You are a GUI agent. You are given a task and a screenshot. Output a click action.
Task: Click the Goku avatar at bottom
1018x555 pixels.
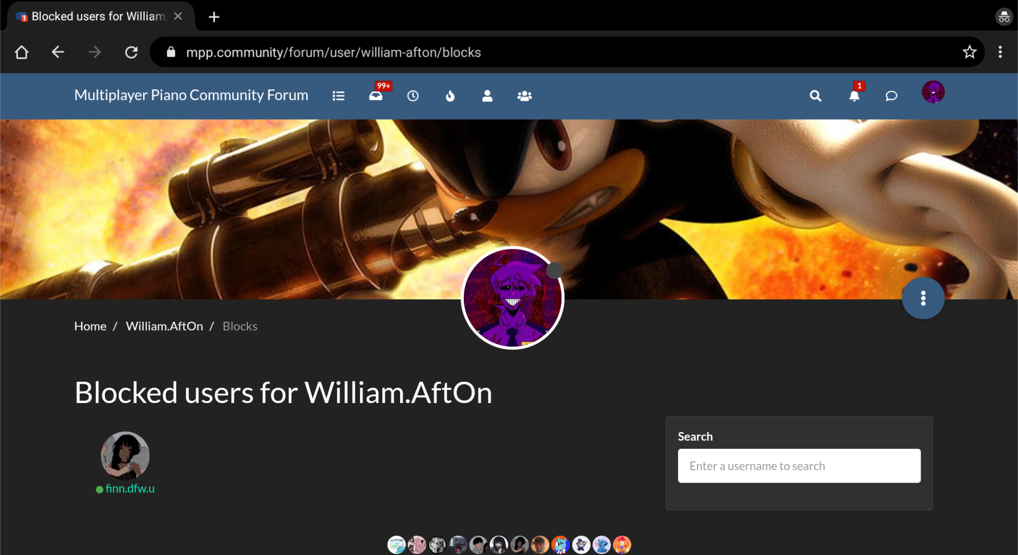click(x=622, y=545)
